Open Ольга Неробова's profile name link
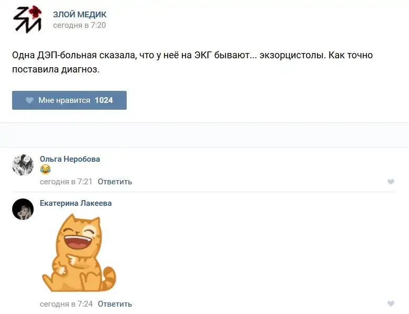Screen dimensions: 409x314 point(70,159)
